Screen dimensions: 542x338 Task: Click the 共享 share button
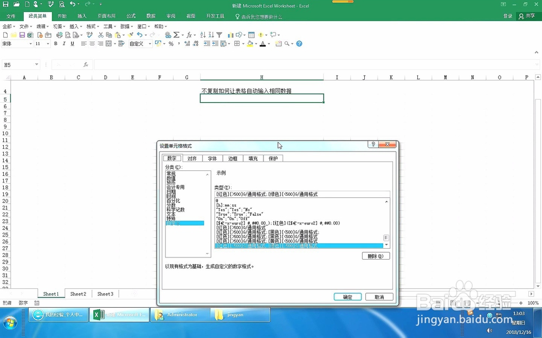pos(527,16)
